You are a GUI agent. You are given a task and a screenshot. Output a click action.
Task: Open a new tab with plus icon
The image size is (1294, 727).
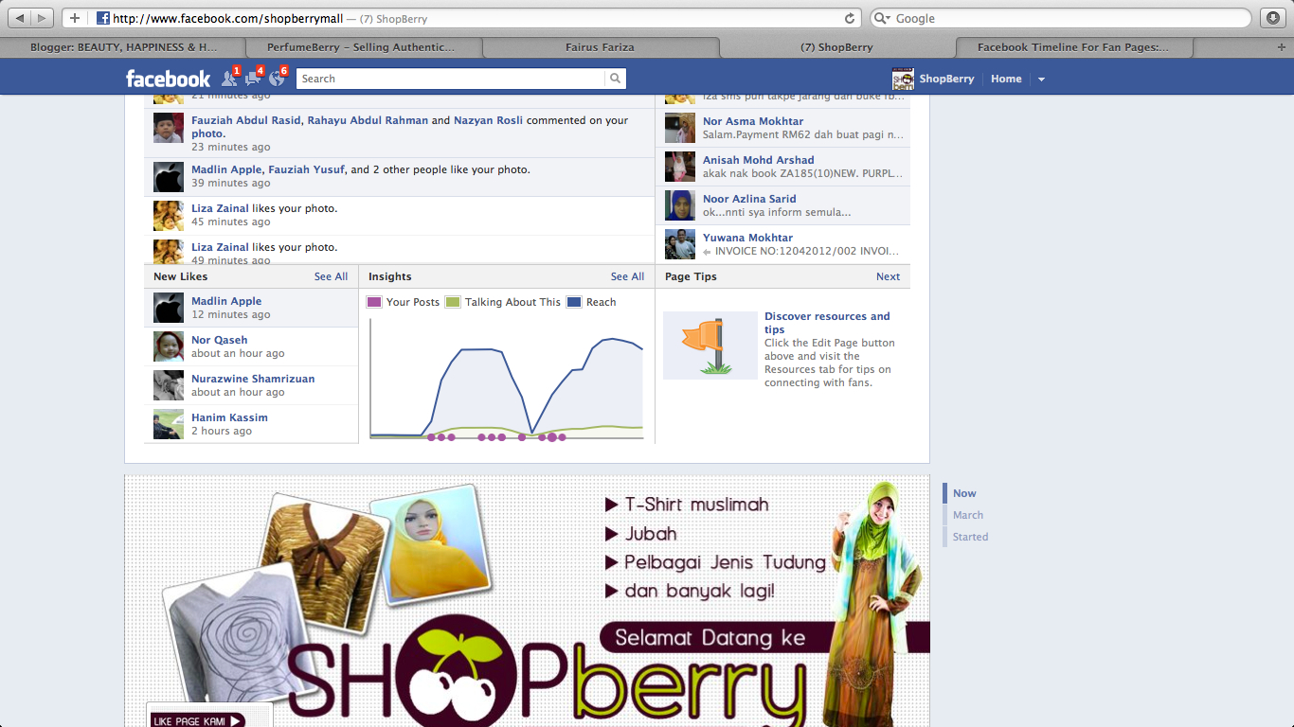pyautogui.click(x=1282, y=46)
